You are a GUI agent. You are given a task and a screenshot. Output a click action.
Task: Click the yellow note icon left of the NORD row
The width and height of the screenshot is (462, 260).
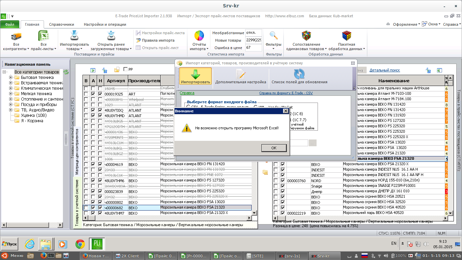tap(265, 172)
